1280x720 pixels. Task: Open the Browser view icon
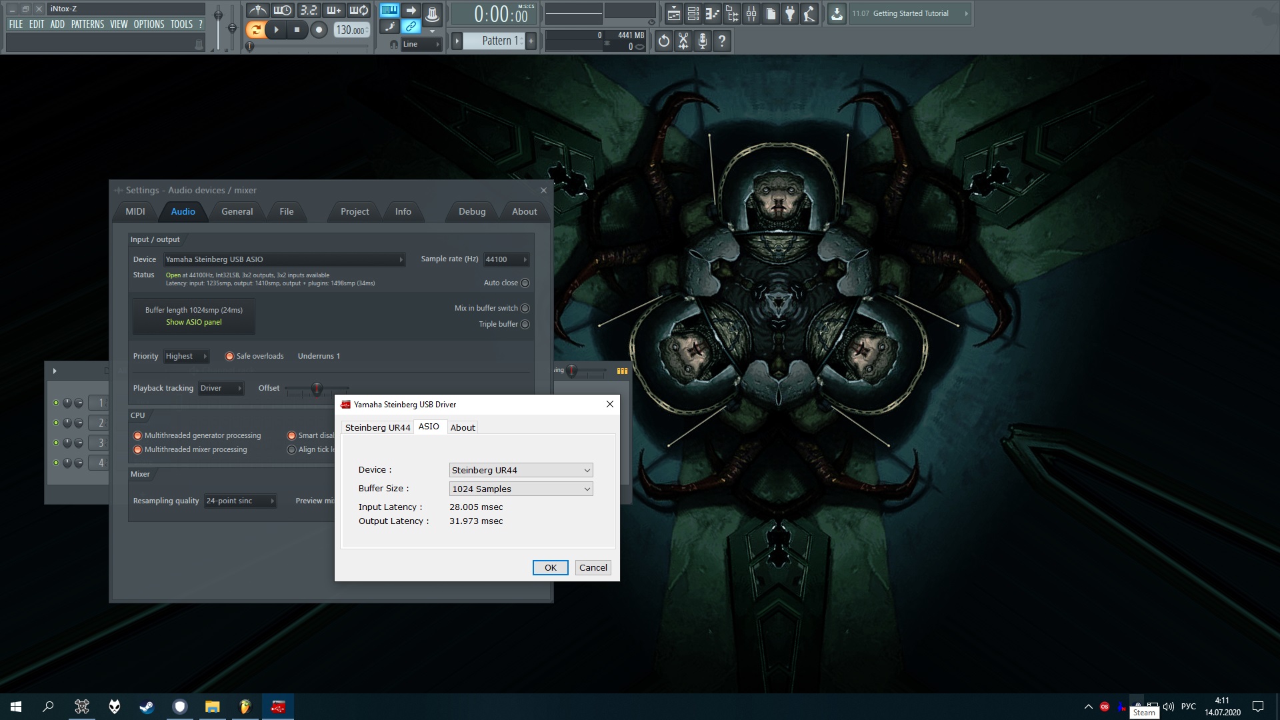(x=732, y=13)
